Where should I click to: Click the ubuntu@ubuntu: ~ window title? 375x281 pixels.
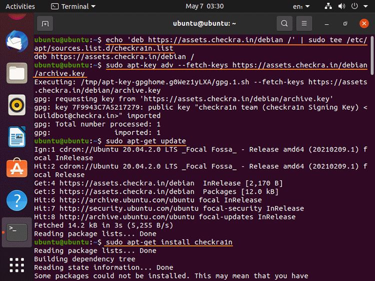click(204, 23)
